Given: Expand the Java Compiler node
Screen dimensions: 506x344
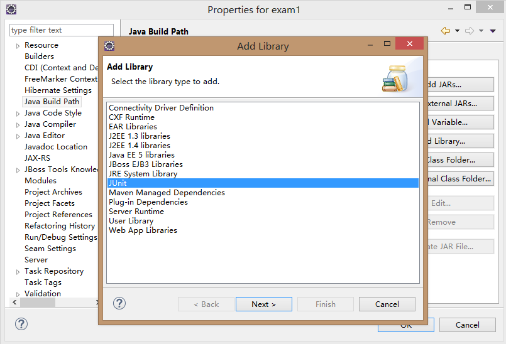Looking at the screenshot, I should click(x=18, y=125).
